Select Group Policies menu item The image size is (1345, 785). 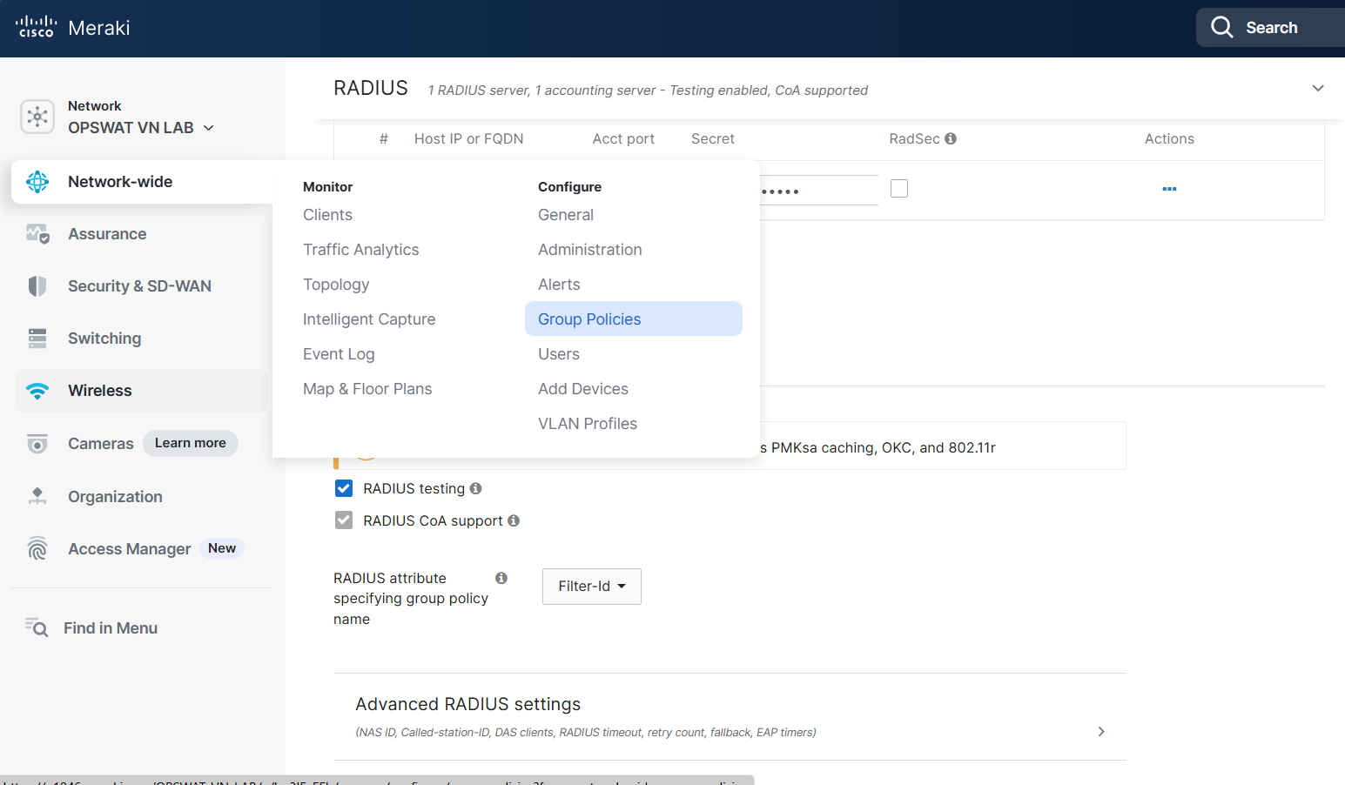634,319
